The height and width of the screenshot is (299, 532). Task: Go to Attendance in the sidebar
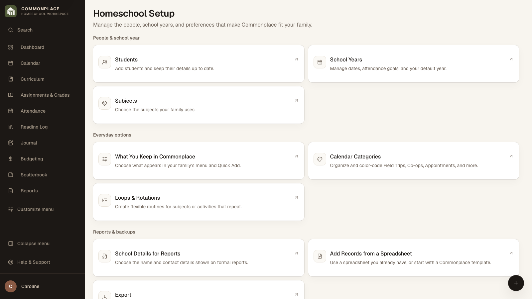[43, 111]
